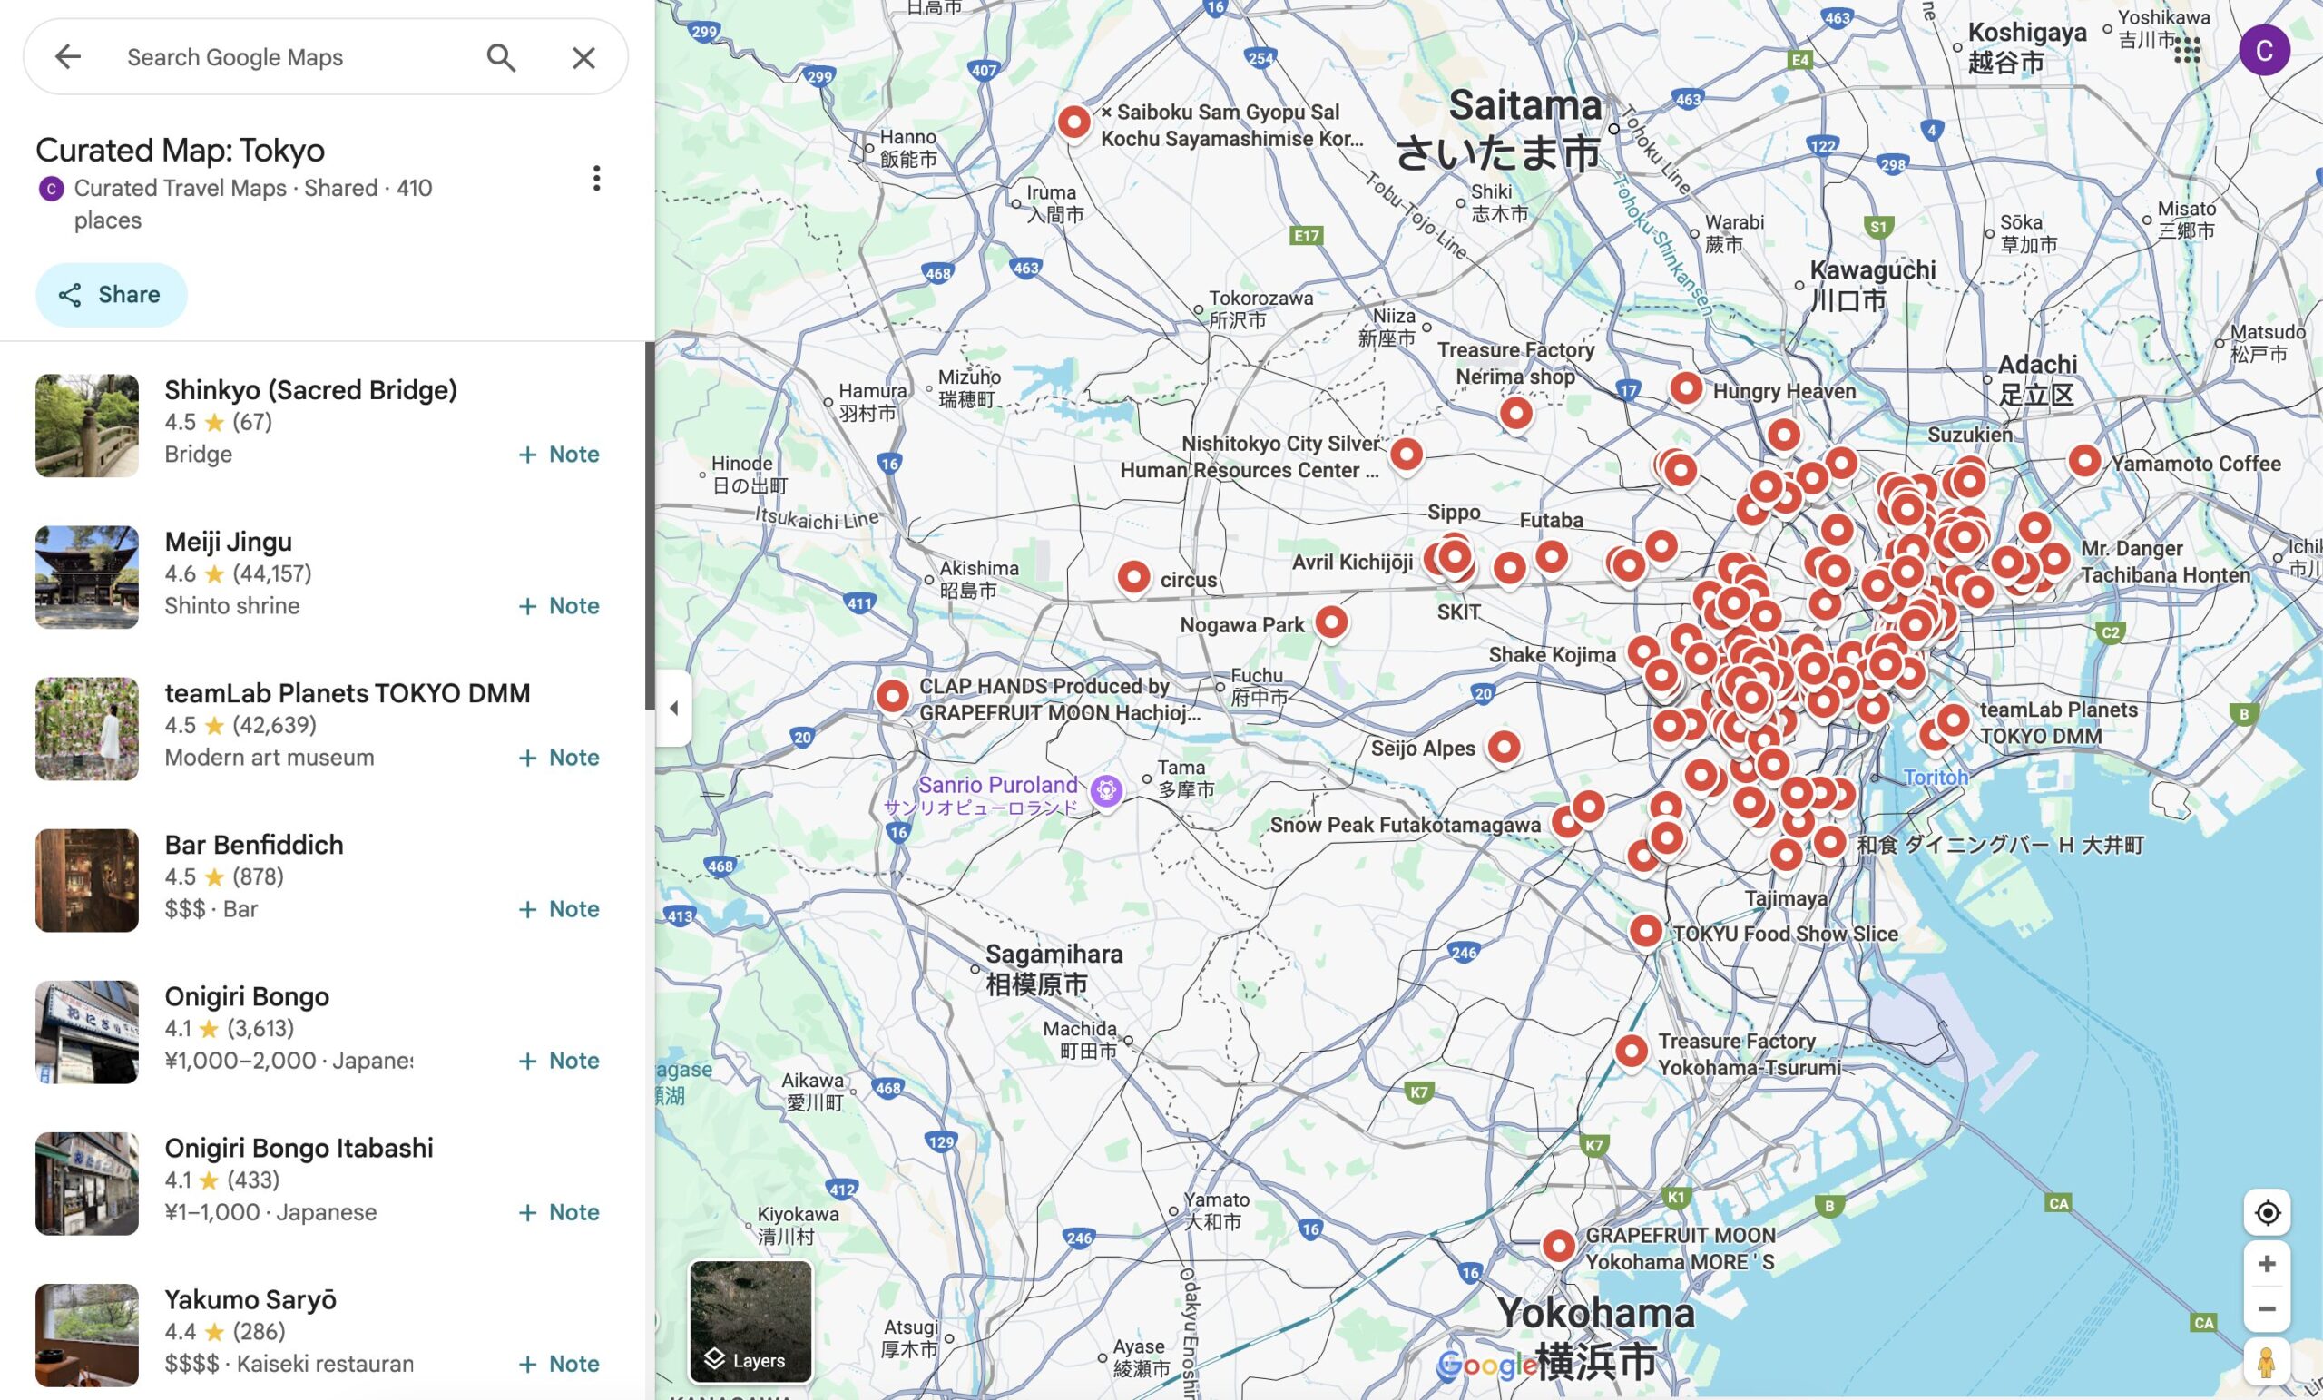Click the magnifier search icon
The image size is (2323, 1400).
click(501, 57)
